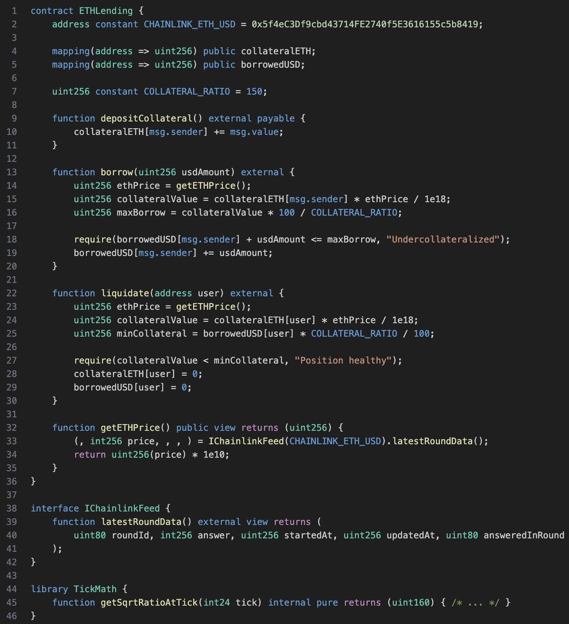Screen dimensions: 569x624
Task: Click the contract name ETHLending
Action: pos(106,11)
